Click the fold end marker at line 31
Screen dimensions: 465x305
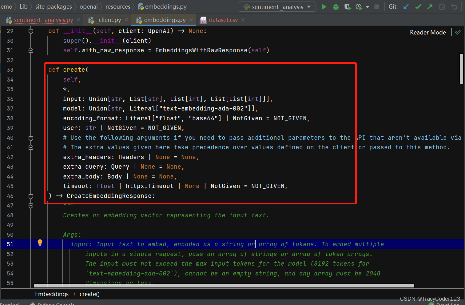point(31,50)
